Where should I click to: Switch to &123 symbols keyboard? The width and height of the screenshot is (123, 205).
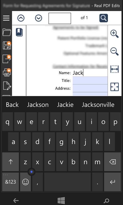pos(11,182)
